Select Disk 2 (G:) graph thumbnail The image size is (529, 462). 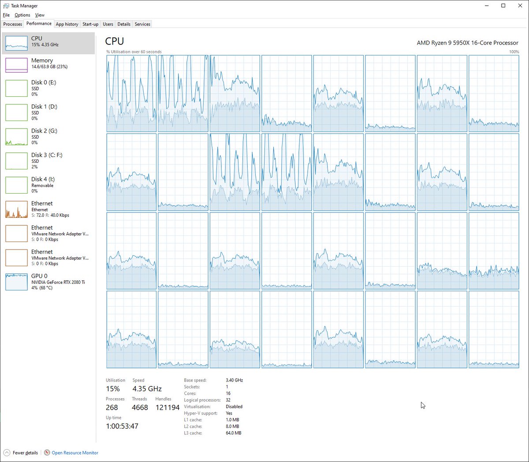click(16, 136)
